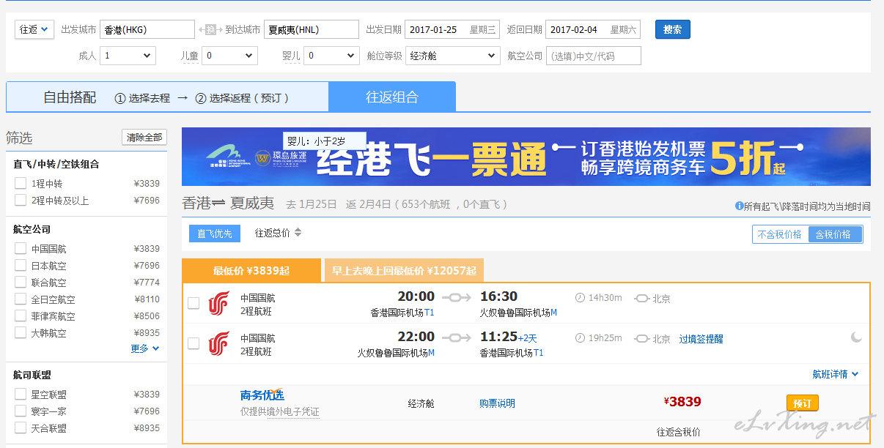Click the 往返总价 sort arrows
This screenshot has width=884, height=448.
298,233
